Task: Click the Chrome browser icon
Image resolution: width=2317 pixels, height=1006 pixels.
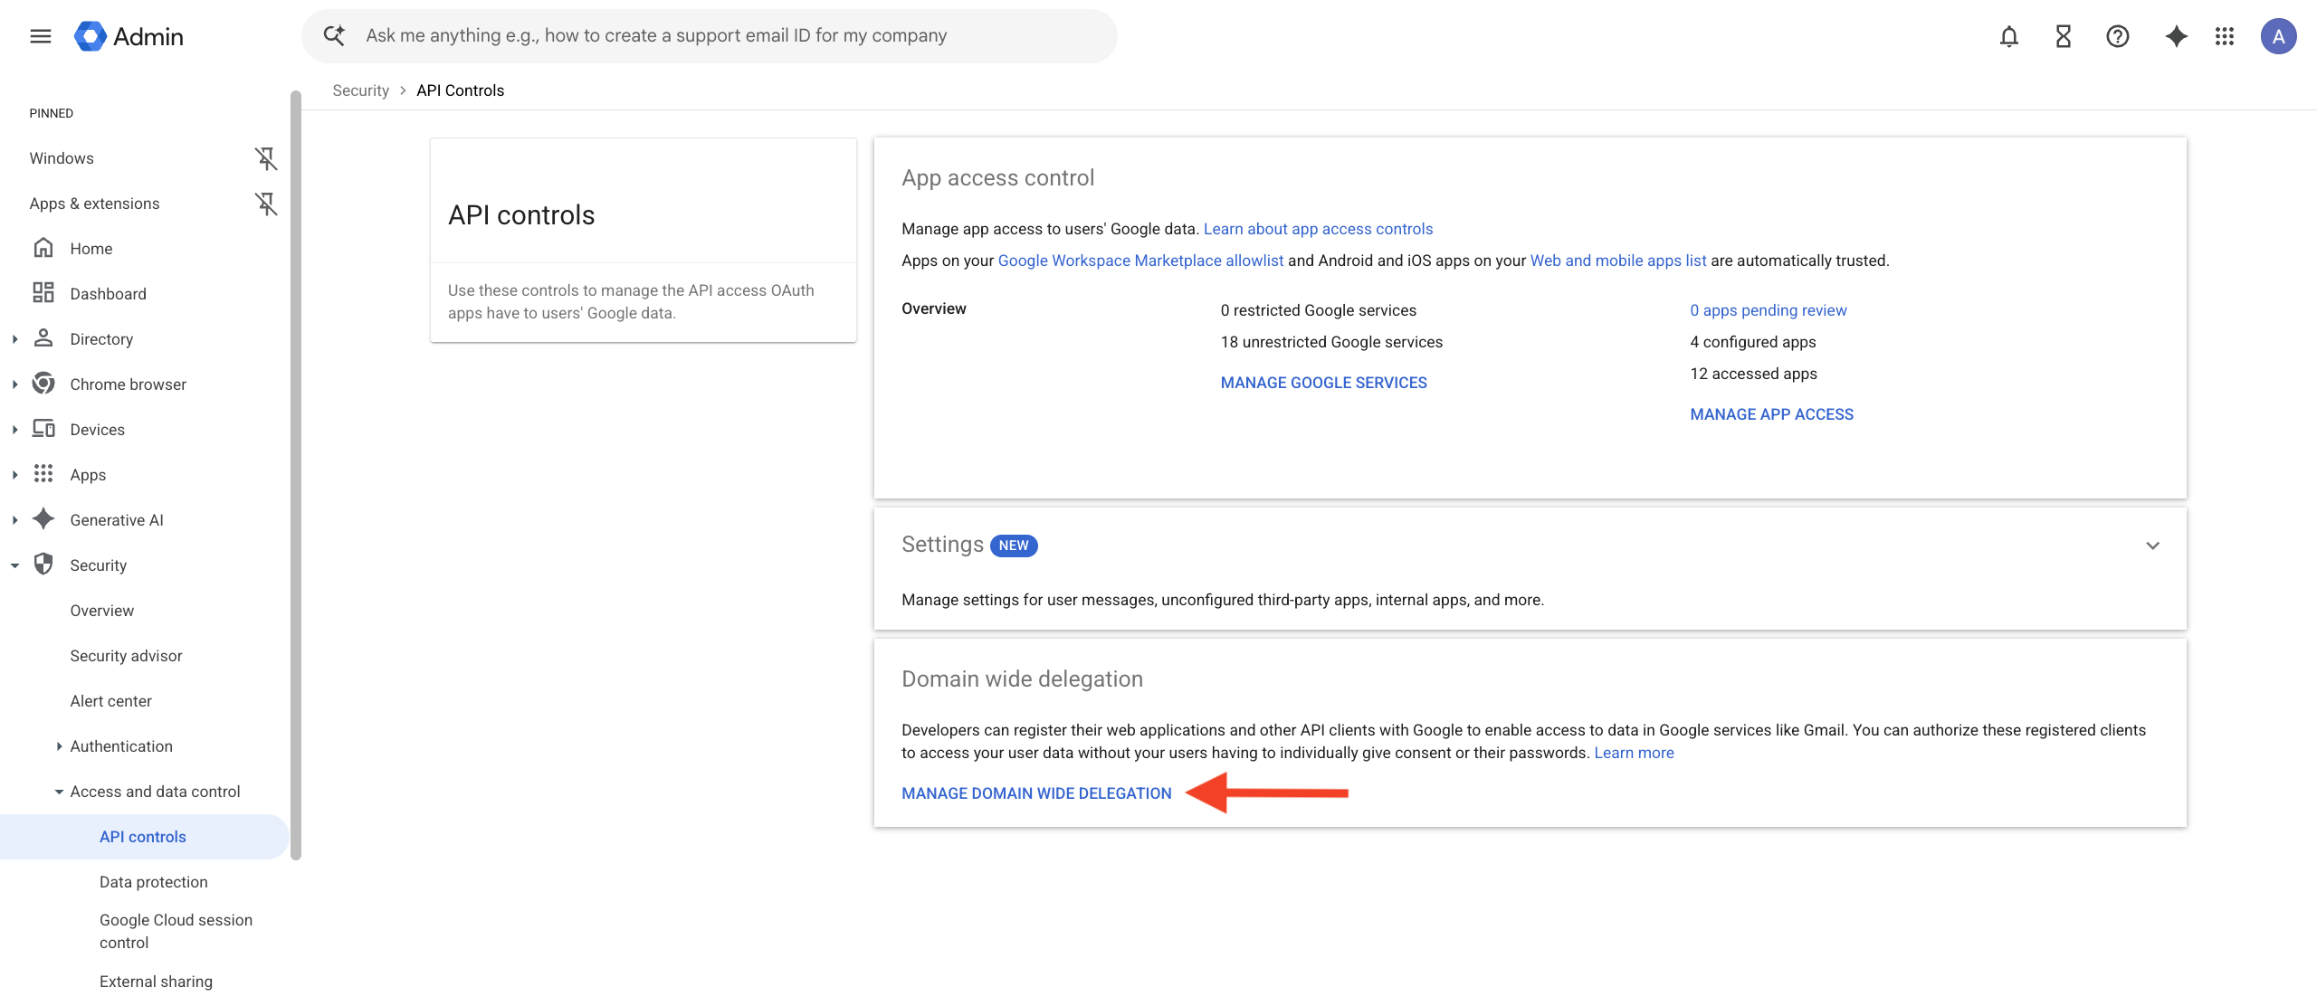Action: [x=43, y=384]
